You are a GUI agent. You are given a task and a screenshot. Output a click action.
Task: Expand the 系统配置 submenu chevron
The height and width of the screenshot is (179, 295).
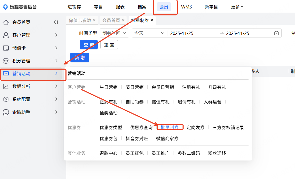56,99
